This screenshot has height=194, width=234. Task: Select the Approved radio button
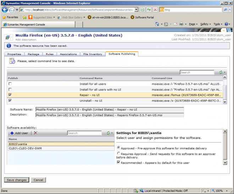pos(118,148)
